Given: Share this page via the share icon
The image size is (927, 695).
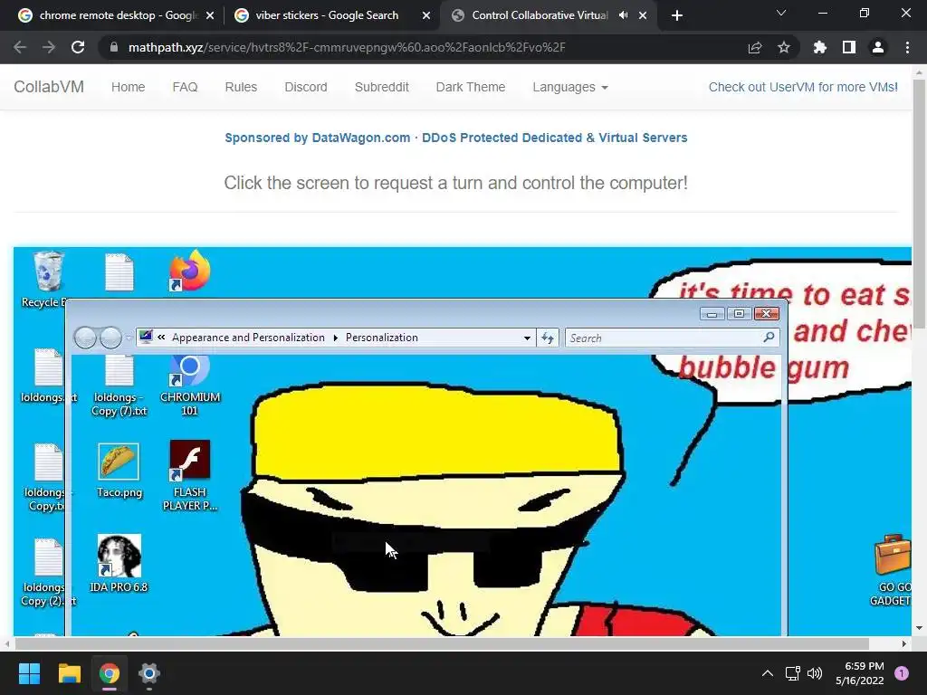Looking at the screenshot, I should click(755, 47).
